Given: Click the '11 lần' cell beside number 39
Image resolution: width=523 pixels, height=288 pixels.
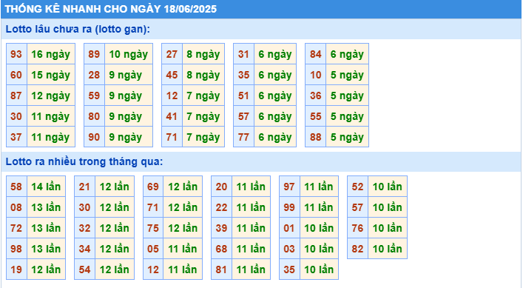Looking at the screenshot, I should coord(252,227).
